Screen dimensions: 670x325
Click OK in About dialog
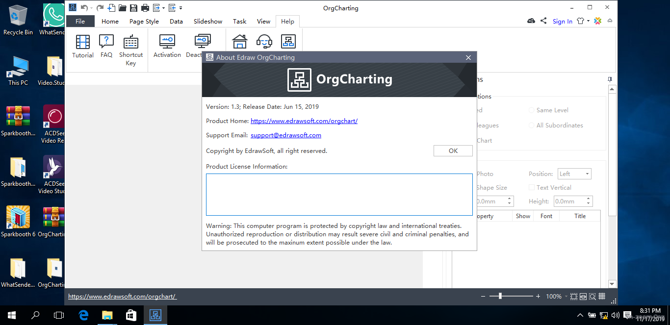point(453,151)
